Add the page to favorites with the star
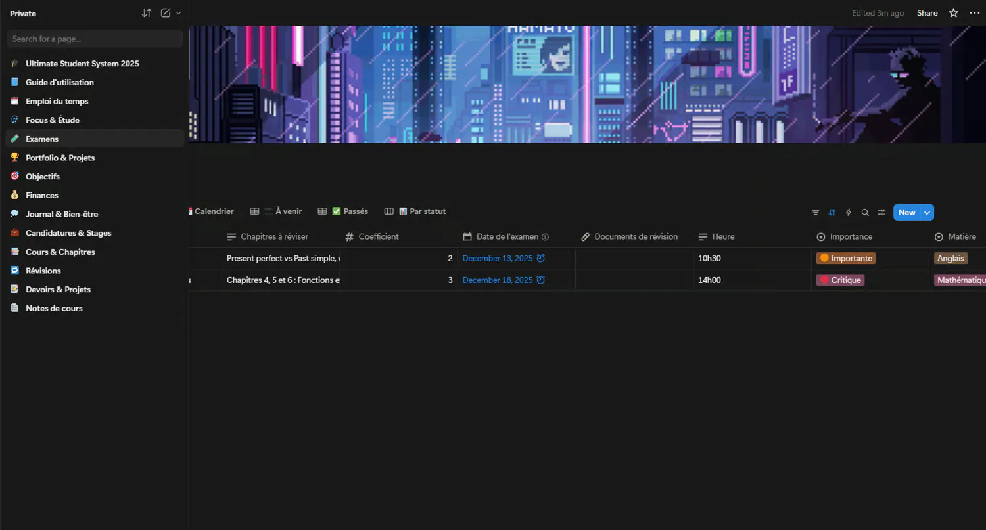This screenshot has height=530, width=986. (954, 13)
